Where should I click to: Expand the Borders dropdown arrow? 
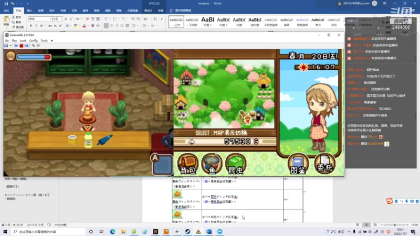point(156,26)
